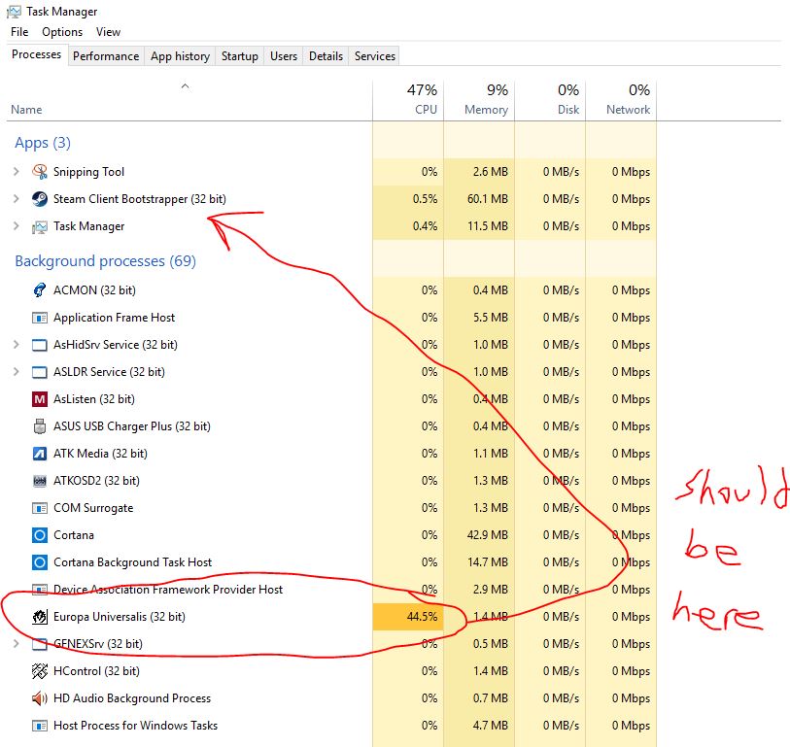Click the ASUS USB Charger Plus icon

point(40,426)
